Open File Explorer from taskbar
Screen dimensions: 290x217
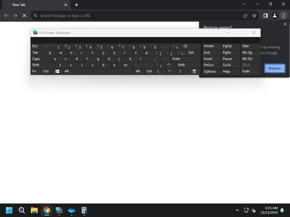coord(34,210)
